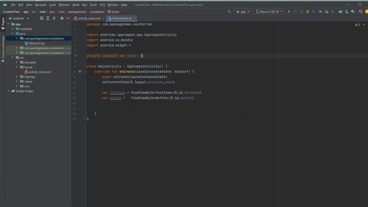Click the Select Opened File target icon
Image resolution: width=368 pixels, height=207 pixels.
[x=41, y=18]
